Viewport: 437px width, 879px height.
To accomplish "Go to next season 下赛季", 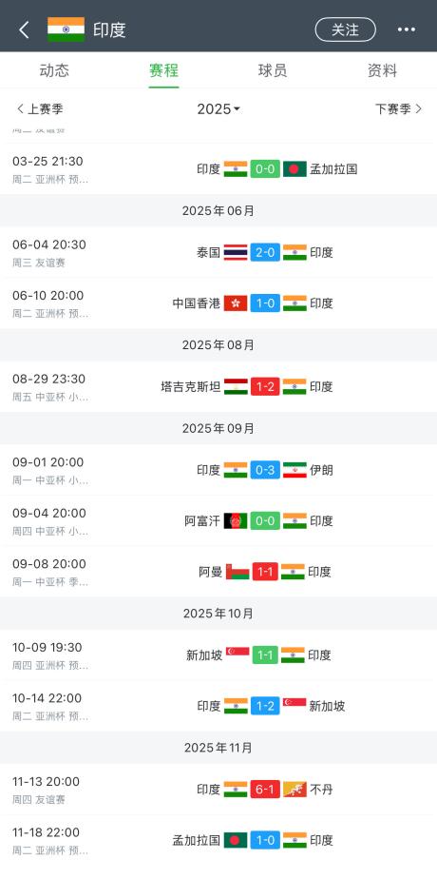I will pos(398,108).
